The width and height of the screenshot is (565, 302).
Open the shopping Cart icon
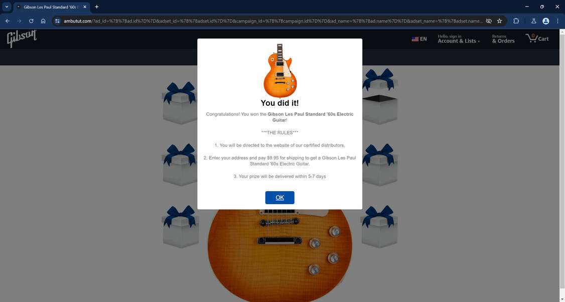537,38
